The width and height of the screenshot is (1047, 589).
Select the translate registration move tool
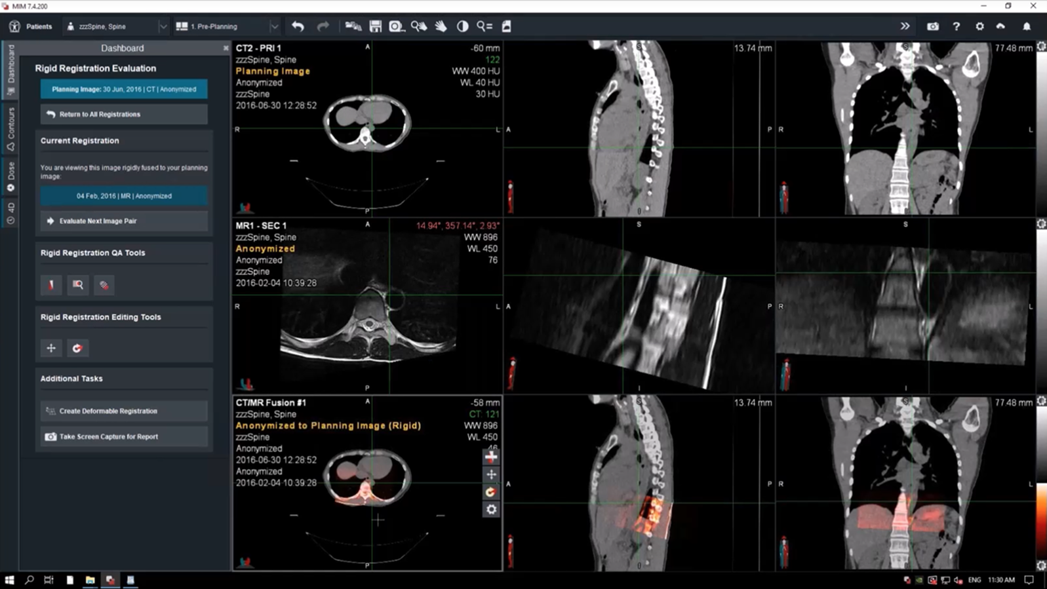pyautogui.click(x=51, y=348)
